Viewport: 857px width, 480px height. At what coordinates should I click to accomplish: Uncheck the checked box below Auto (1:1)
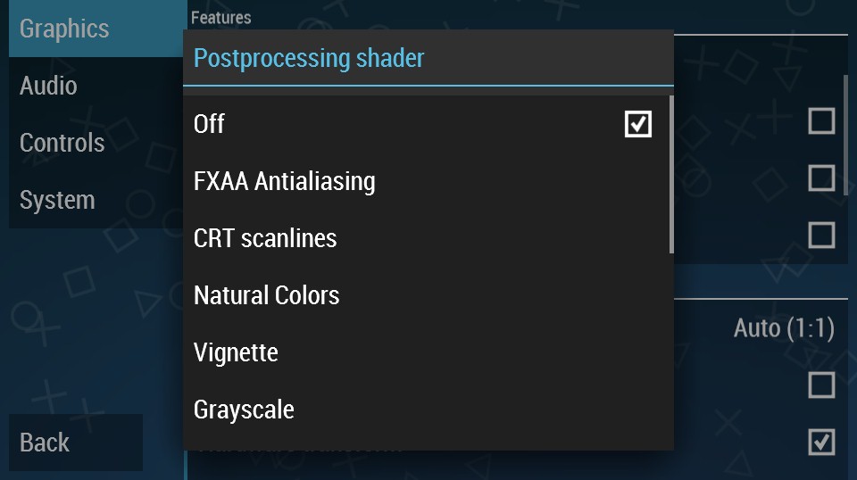point(820,442)
